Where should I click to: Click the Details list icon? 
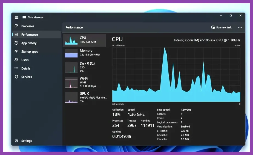pos(16,68)
